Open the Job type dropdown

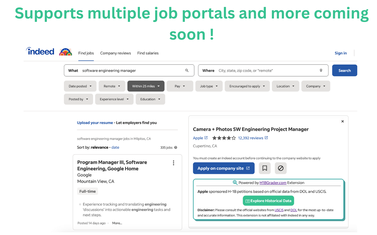(x=209, y=86)
